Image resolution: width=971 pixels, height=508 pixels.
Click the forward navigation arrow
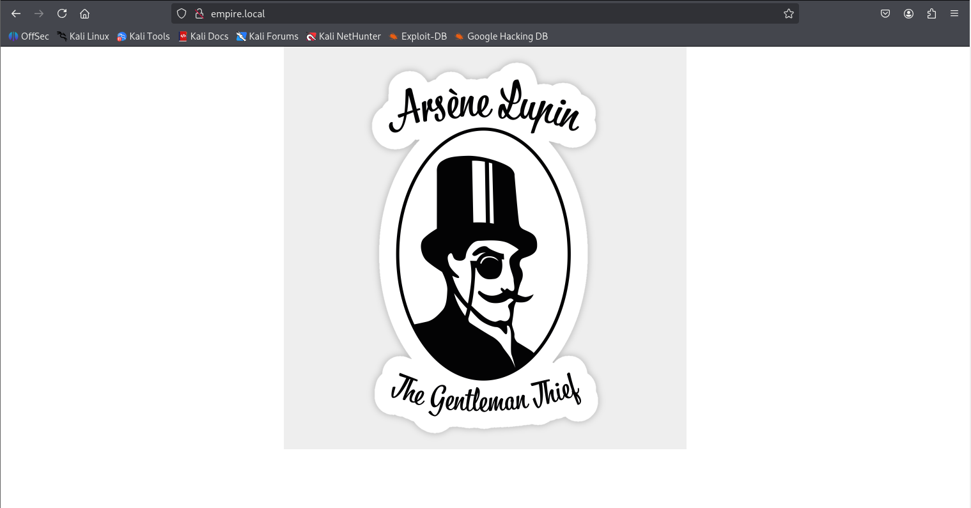point(39,13)
